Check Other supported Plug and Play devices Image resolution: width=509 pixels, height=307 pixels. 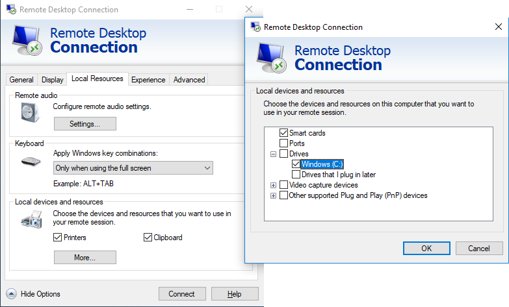click(x=283, y=195)
